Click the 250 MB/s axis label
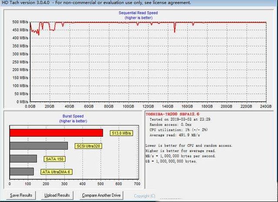This screenshot has height=202, width=278. [20, 62]
